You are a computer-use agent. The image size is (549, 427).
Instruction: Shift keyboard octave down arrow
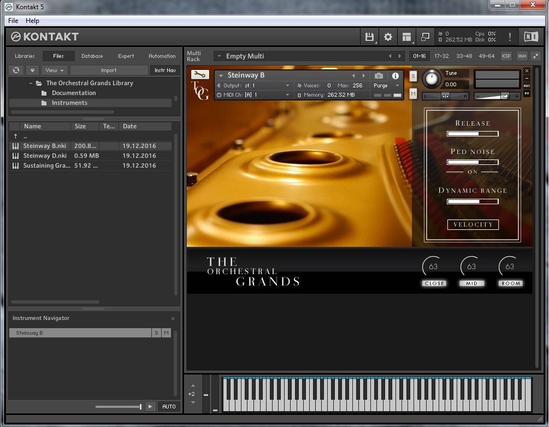point(193,402)
